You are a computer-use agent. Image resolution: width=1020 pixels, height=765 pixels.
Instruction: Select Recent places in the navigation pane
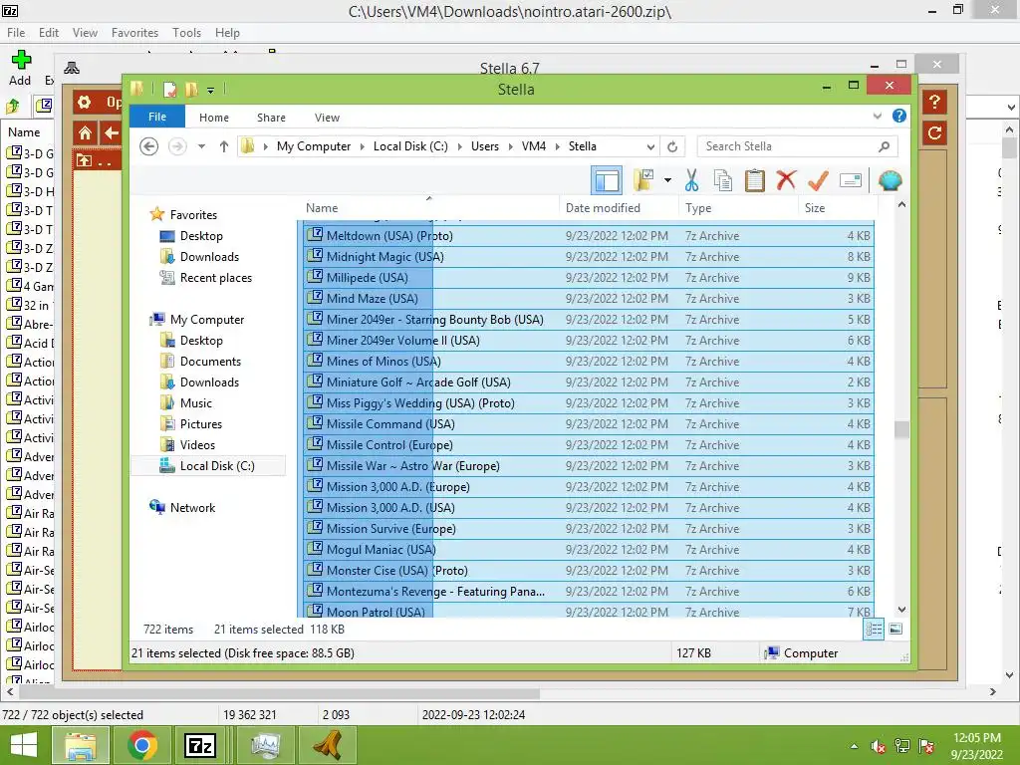(215, 278)
